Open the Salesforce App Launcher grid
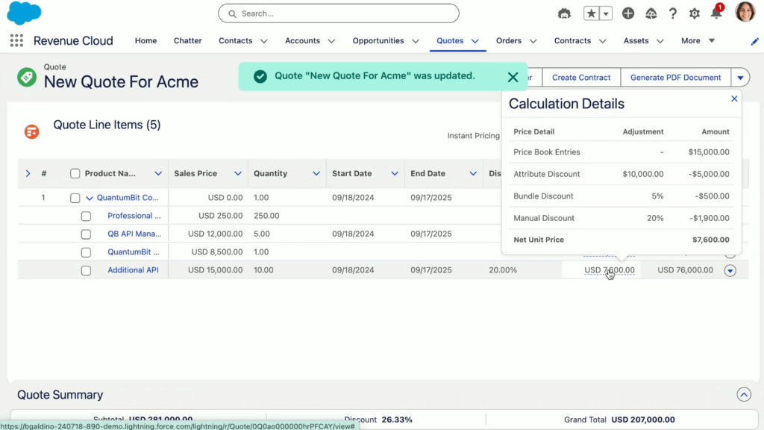Image resolution: width=764 pixels, height=430 pixels. click(16, 40)
